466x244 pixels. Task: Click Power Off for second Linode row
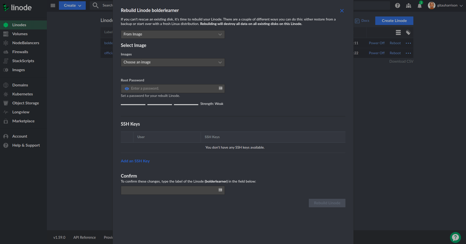click(x=377, y=53)
